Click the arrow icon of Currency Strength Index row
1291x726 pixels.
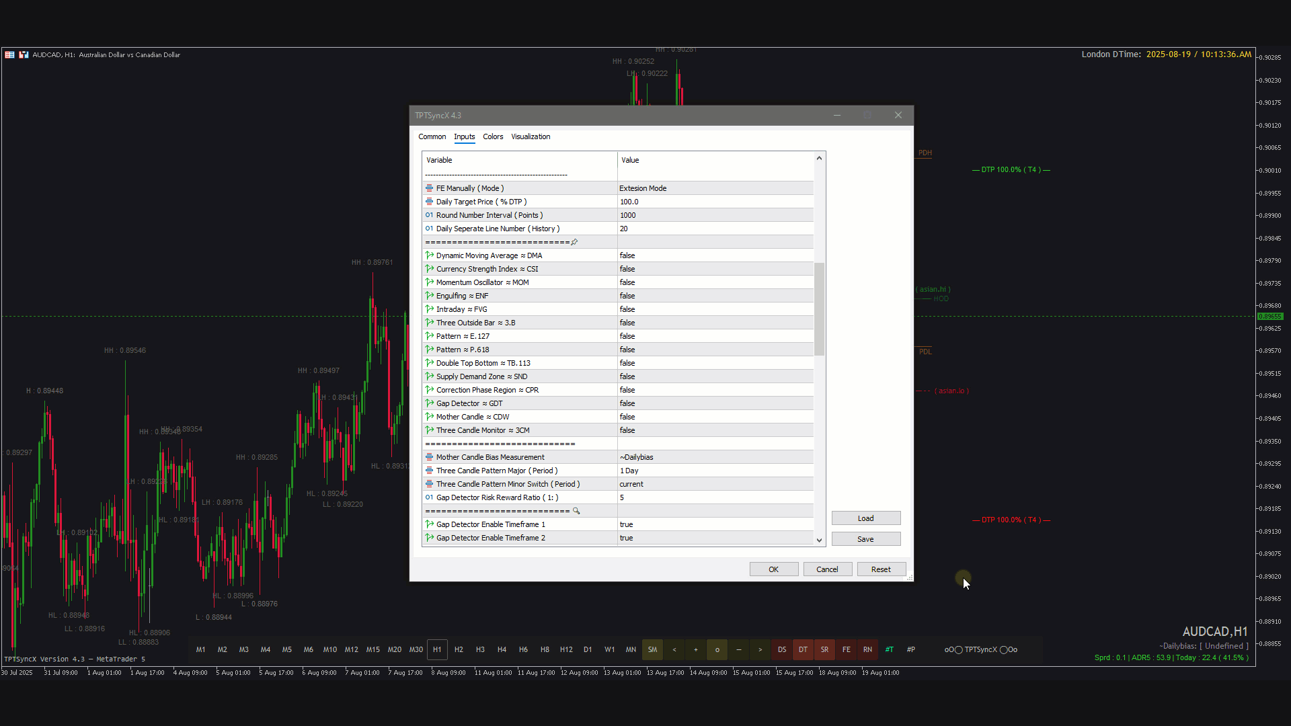(x=429, y=269)
